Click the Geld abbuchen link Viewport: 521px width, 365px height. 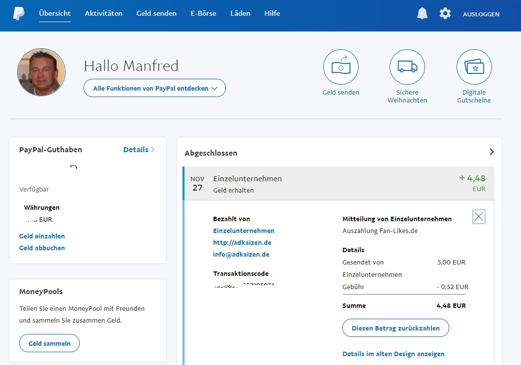(x=42, y=248)
